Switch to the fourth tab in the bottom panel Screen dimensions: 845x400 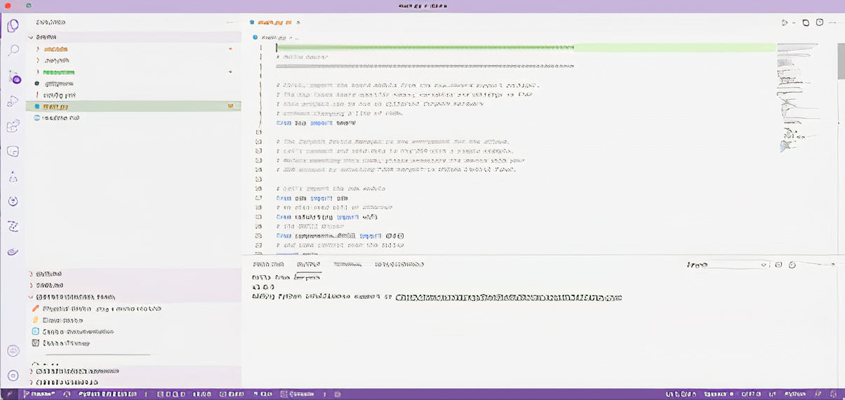pyautogui.click(x=399, y=265)
